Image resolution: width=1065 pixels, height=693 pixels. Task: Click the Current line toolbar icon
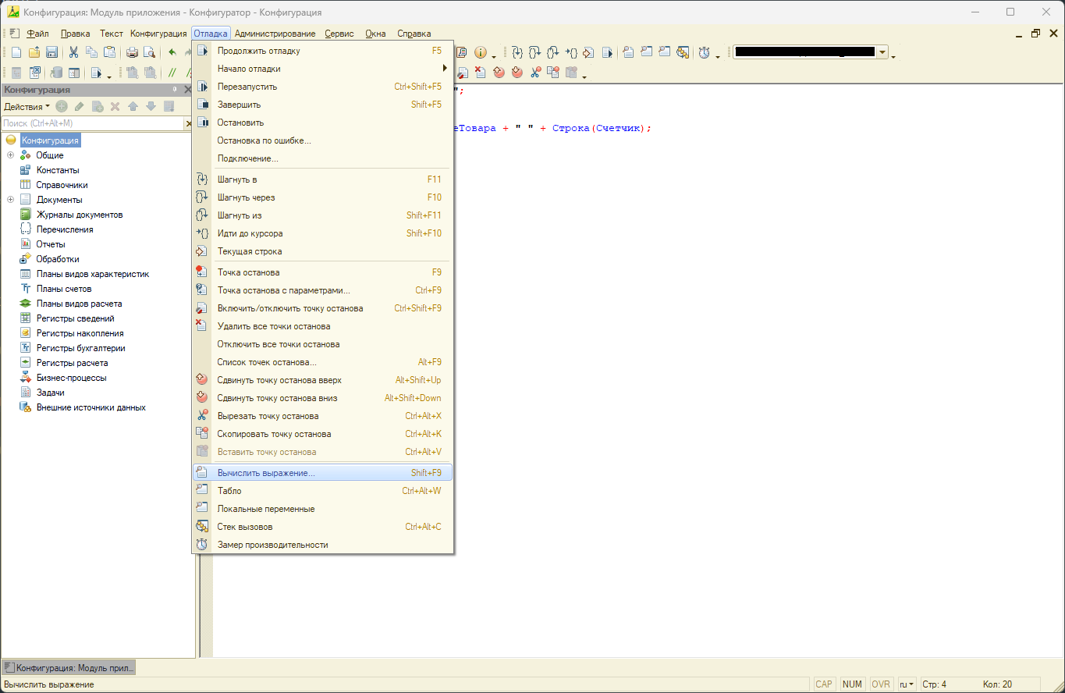coord(588,52)
